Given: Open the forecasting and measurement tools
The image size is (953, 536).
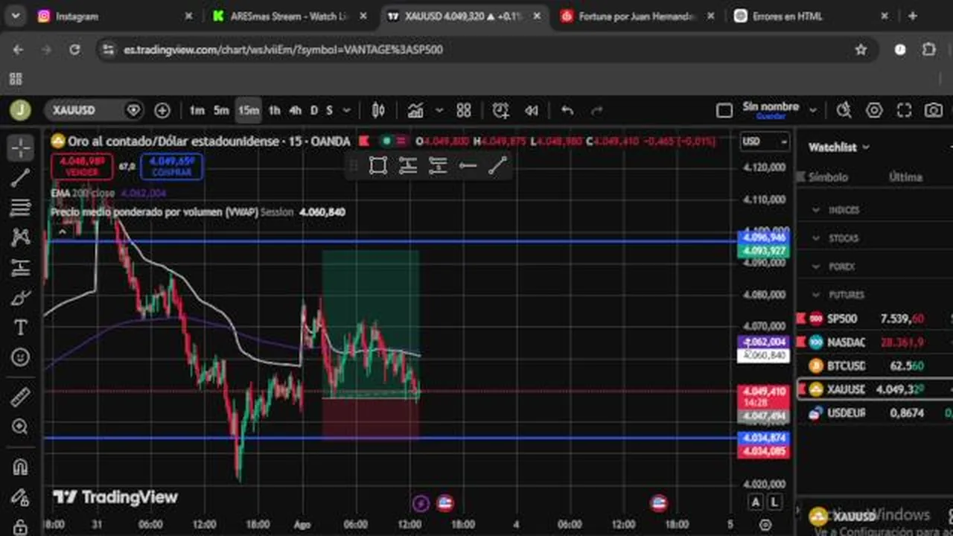Looking at the screenshot, I should coord(20,267).
